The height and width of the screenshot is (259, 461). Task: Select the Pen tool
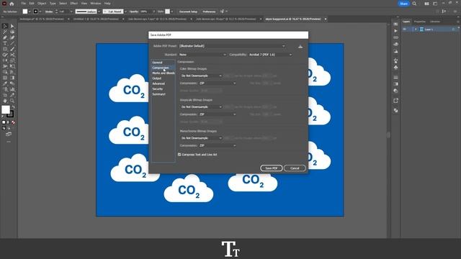coord(5,37)
